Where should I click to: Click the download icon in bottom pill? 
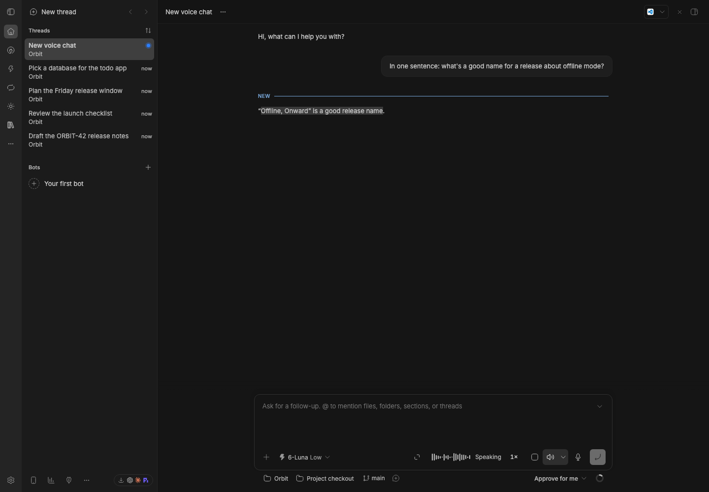[121, 480]
